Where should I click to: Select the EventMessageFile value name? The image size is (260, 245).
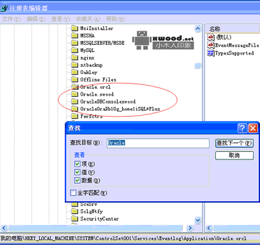(237, 45)
